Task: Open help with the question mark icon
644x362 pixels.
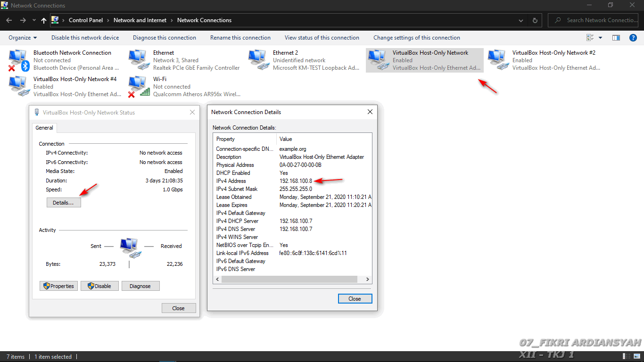Action: [x=633, y=38]
